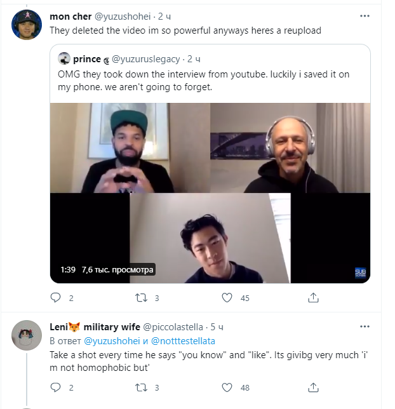Like Leni's tweet

pyautogui.click(x=227, y=387)
